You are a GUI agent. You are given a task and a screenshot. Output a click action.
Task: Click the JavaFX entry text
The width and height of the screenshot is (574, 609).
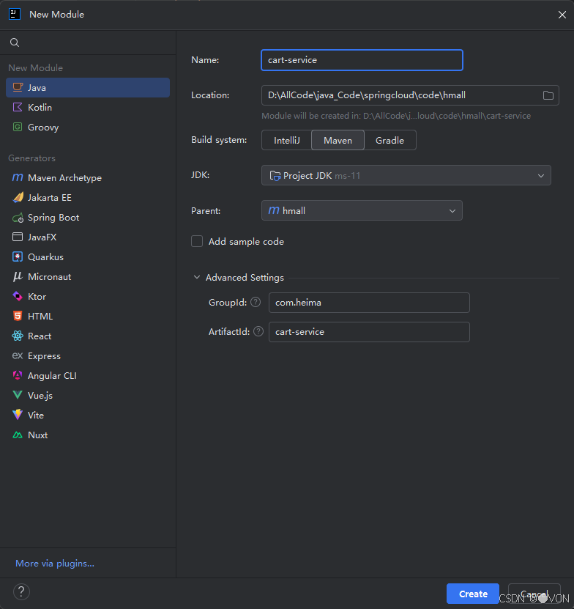click(42, 237)
